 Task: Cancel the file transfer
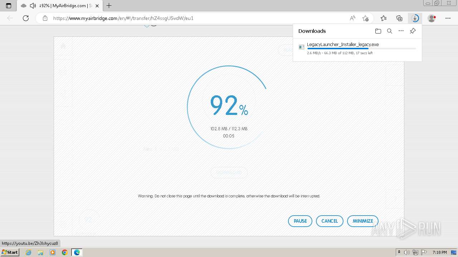pos(330,221)
